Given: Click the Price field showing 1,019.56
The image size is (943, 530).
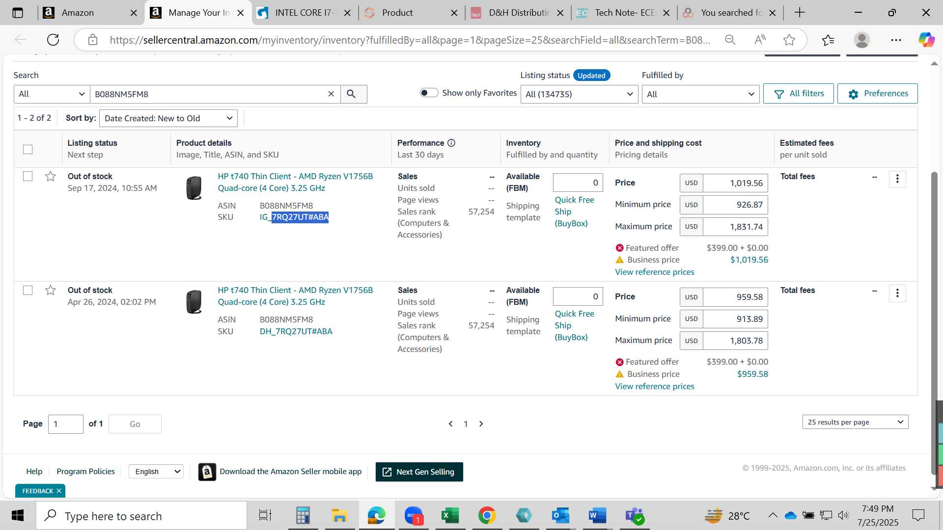Looking at the screenshot, I should (735, 183).
